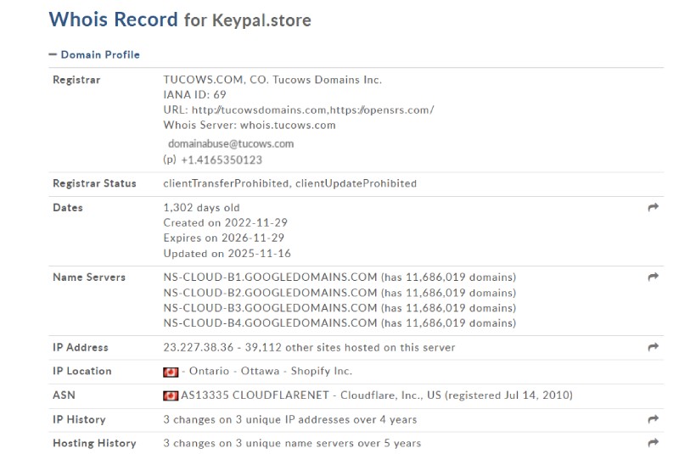Select the NS-CLOUD-B4.GOOGLEDOMAINS.COM name server line
Screen dimensions: 679x454
(x=339, y=322)
